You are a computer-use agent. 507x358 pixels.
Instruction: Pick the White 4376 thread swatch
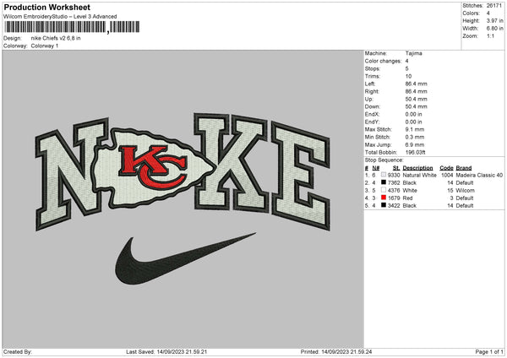pos(384,190)
